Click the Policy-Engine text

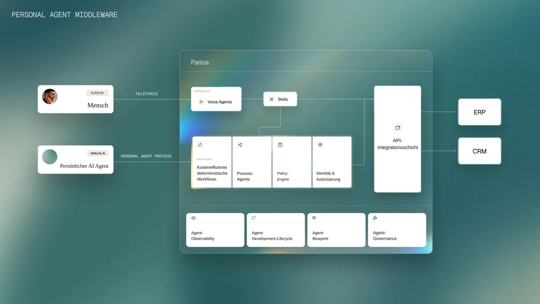pos(283,176)
